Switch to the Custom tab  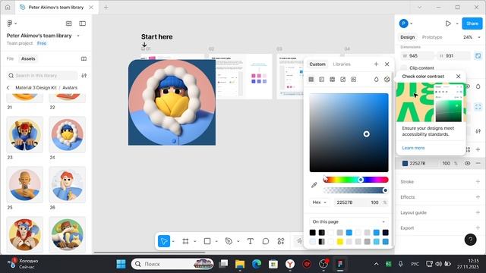(x=317, y=64)
